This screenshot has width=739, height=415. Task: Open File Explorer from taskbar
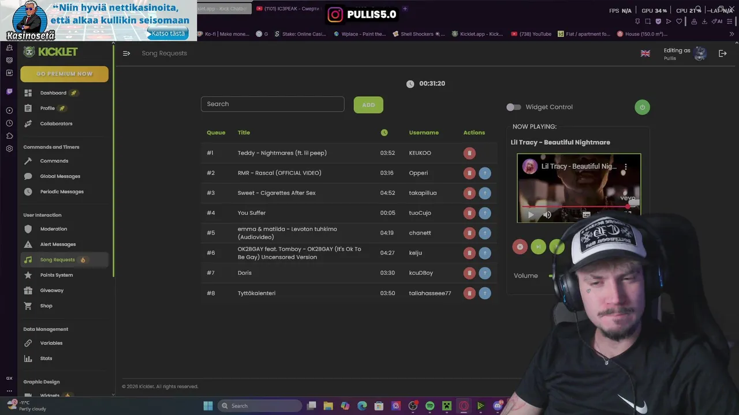point(328,406)
